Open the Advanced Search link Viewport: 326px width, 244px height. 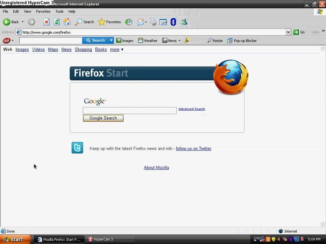192,109
